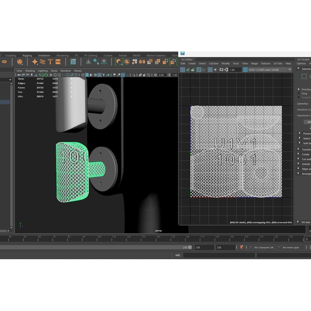Click the Type text tool icon
The height and width of the screenshot is (311, 311).
click(x=50, y=62)
